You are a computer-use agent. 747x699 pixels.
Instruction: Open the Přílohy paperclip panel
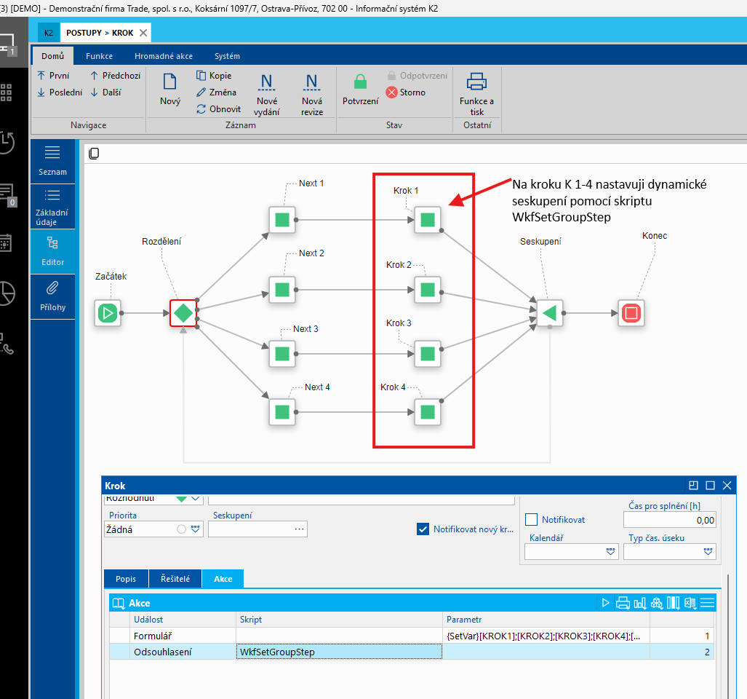[x=52, y=296]
